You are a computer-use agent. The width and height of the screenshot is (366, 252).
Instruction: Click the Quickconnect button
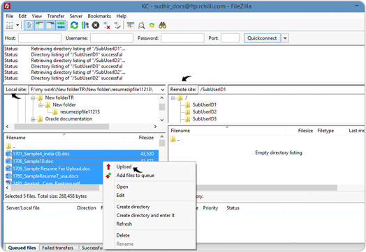pos(262,38)
